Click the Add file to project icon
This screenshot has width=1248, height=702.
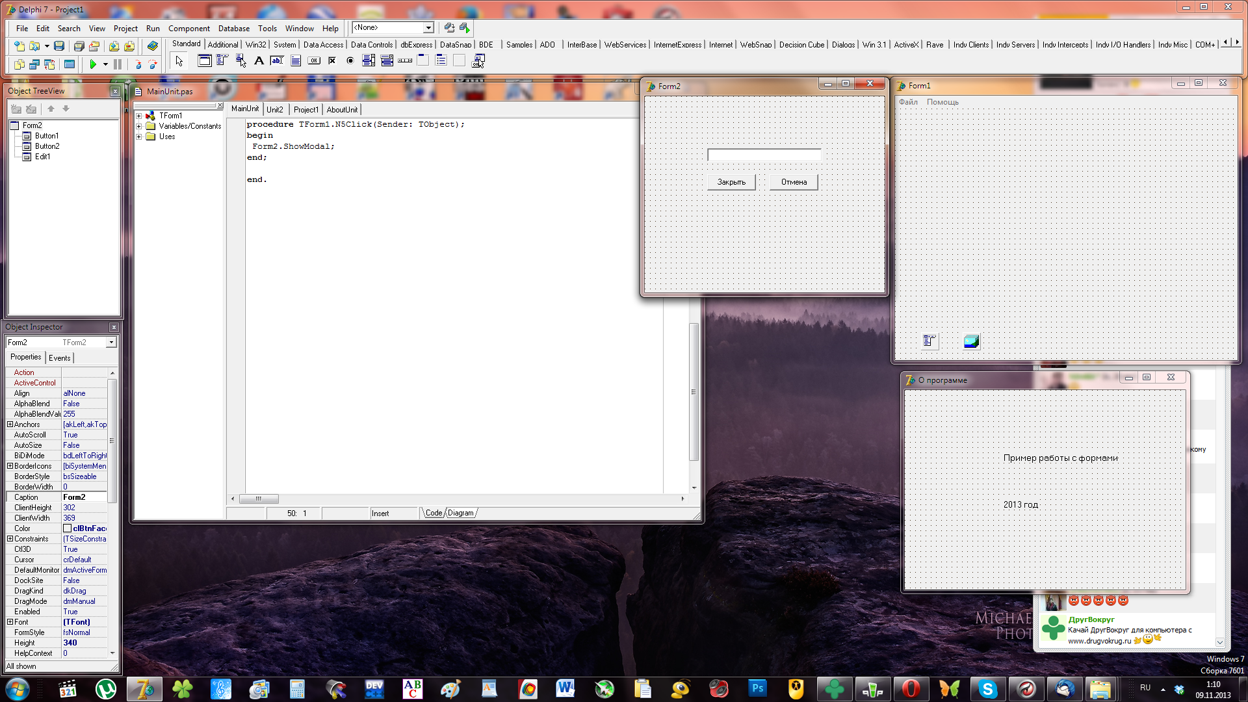[114, 46]
